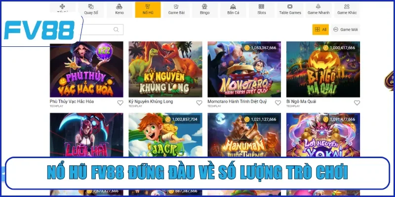Click the 1,000,417,666 jackpot amount

[x=342, y=48]
